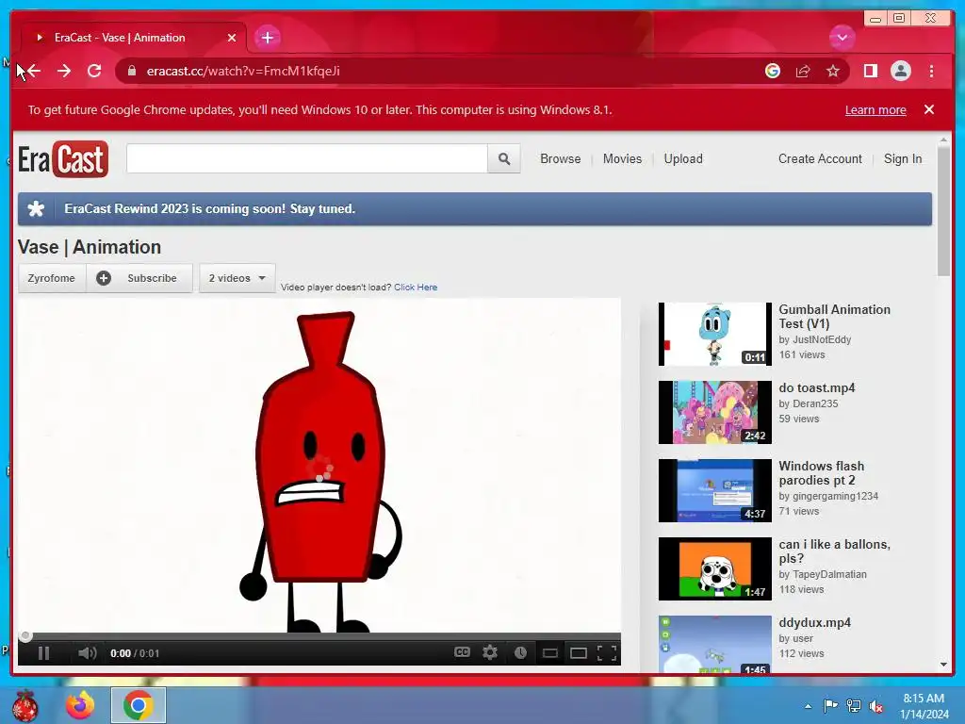Close the EraCast Vase Animation tab
Image resolution: width=965 pixels, height=724 pixels.
(x=232, y=38)
